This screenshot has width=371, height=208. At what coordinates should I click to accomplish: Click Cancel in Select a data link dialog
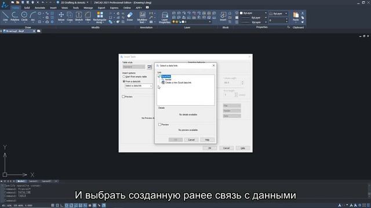click(191, 140)
